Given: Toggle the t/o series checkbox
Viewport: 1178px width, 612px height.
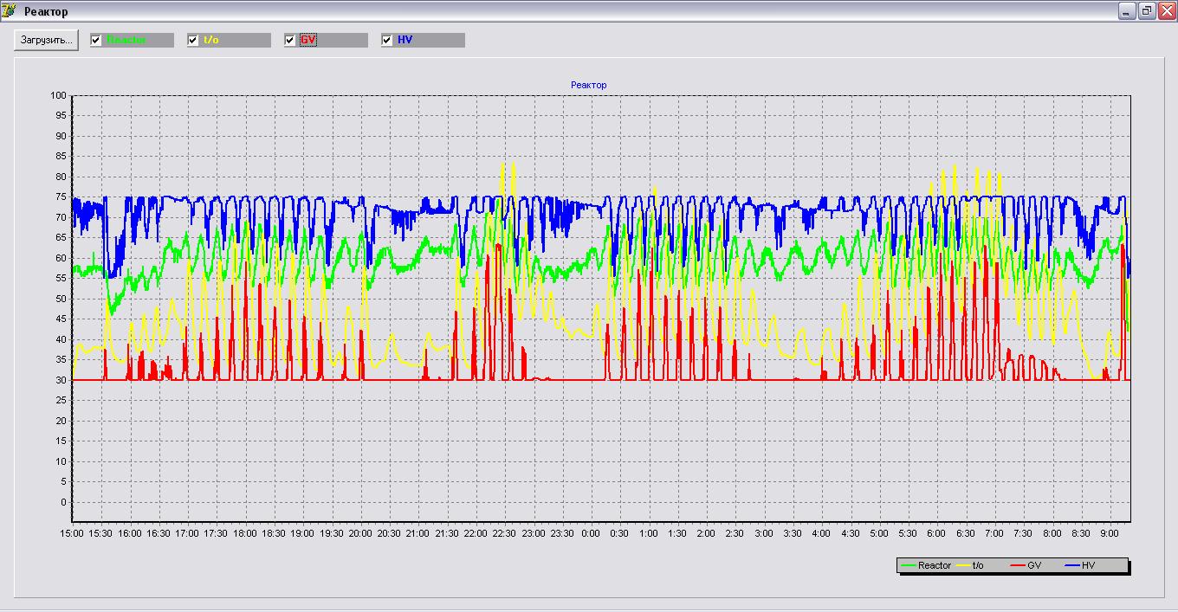Looking at the screenshot, I should point(193,41).
